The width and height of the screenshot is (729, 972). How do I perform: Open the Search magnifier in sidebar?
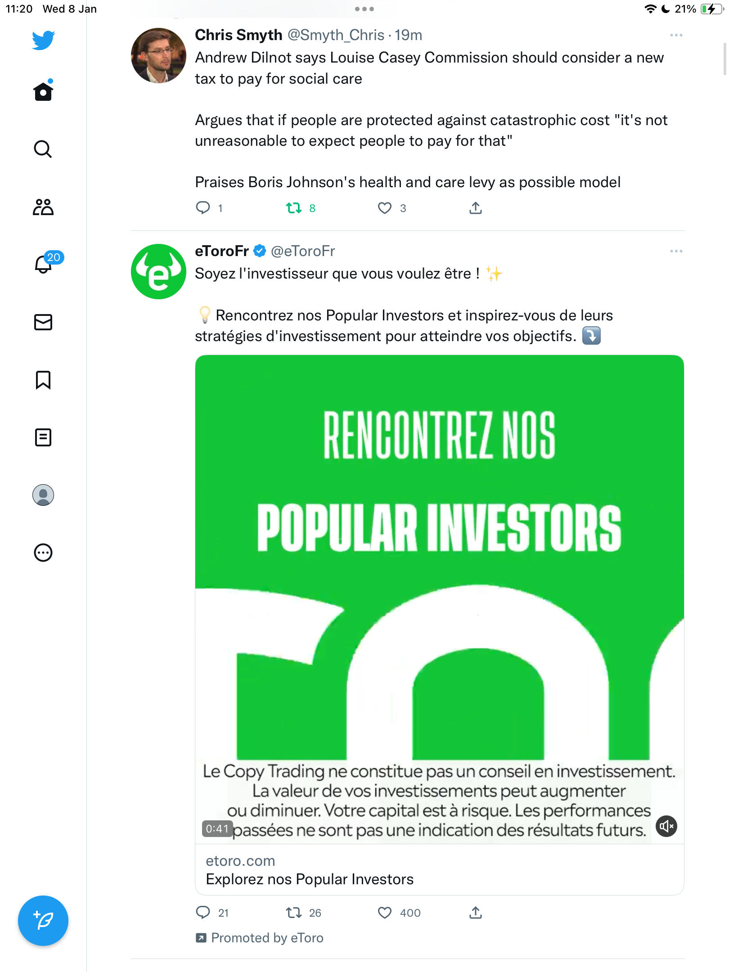(x=43, y=149)
